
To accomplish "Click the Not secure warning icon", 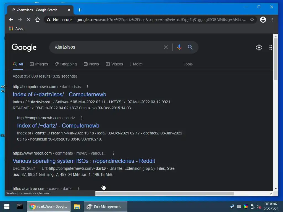I will (x=49, y=20).
